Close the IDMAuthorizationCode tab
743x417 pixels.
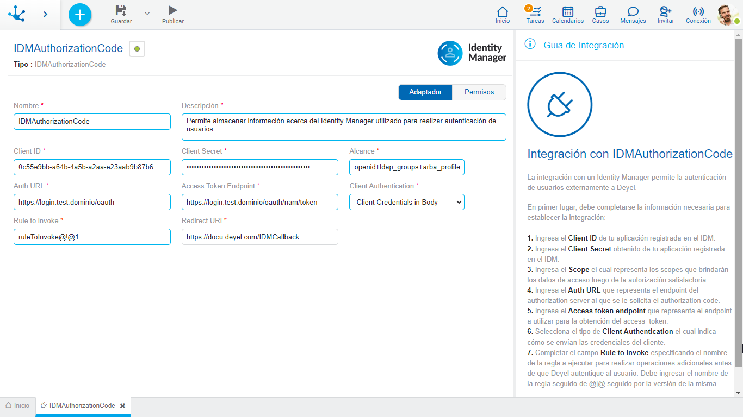[122, 406]
